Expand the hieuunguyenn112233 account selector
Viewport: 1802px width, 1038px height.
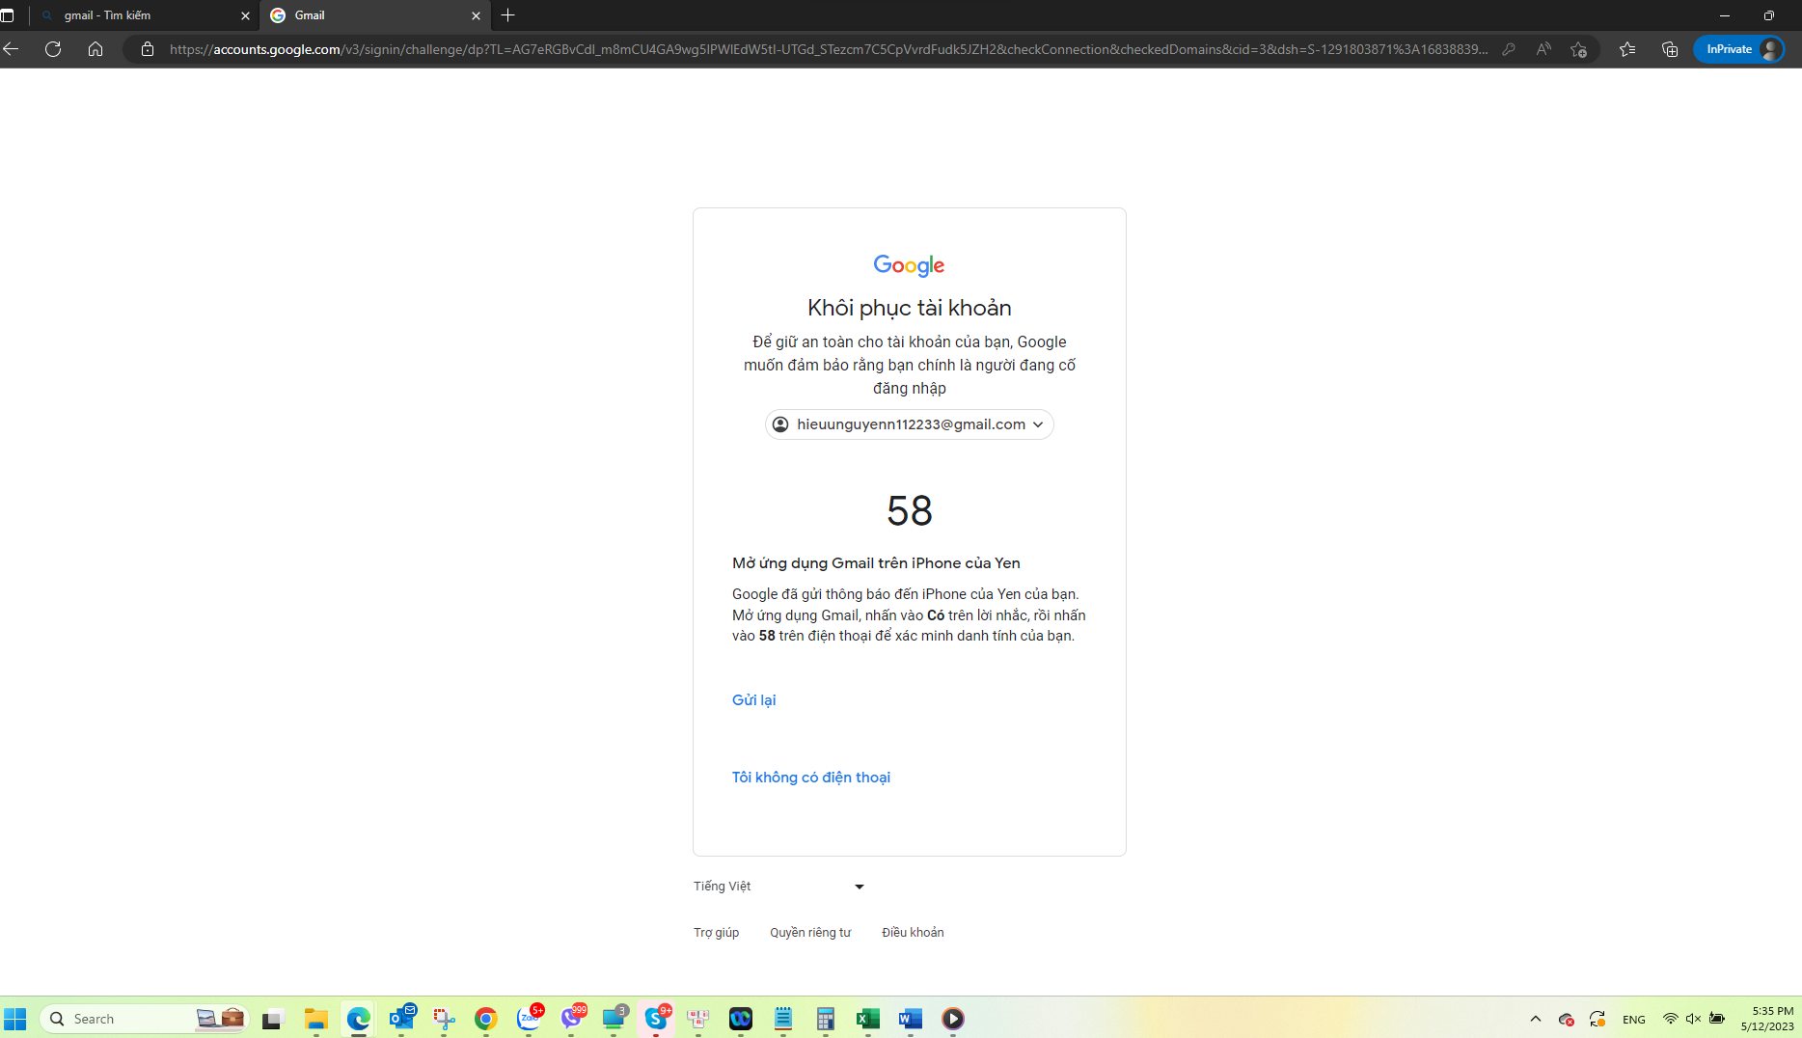(909, 424)
